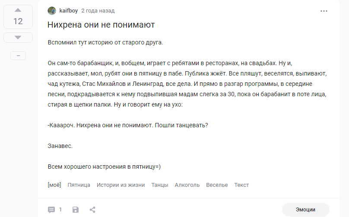Click the comments speech bubble icon

51,210
